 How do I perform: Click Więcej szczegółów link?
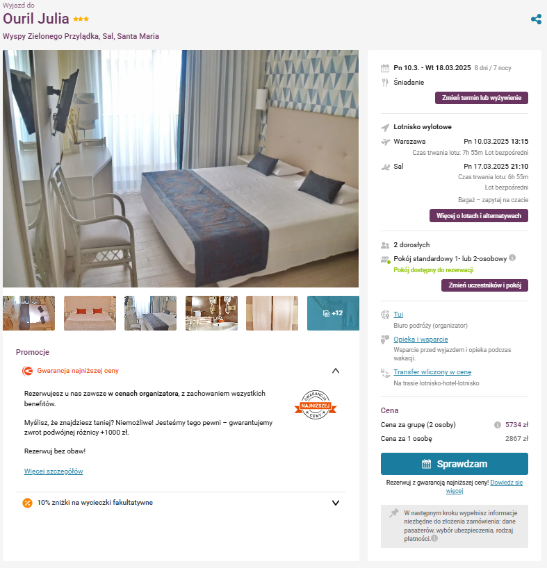point(54,471)
